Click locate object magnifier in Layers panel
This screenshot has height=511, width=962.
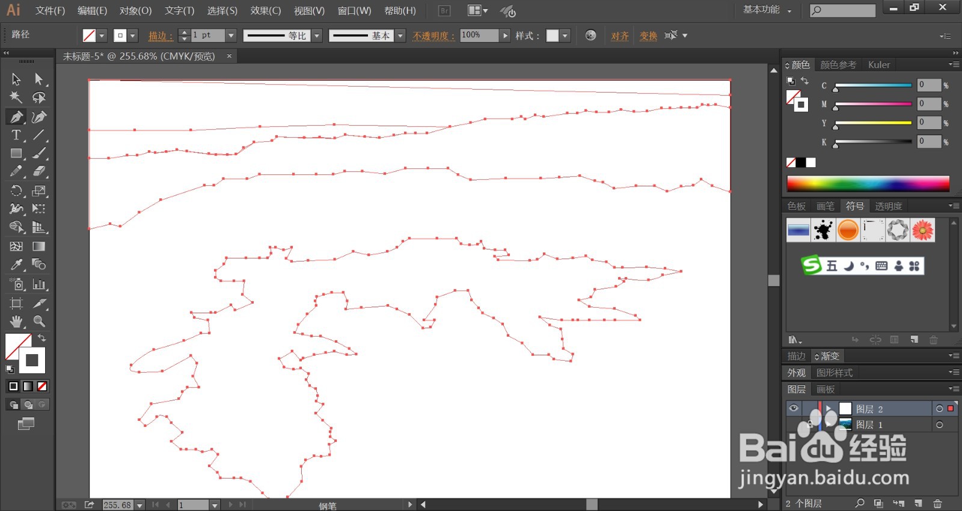coord(860,503)
